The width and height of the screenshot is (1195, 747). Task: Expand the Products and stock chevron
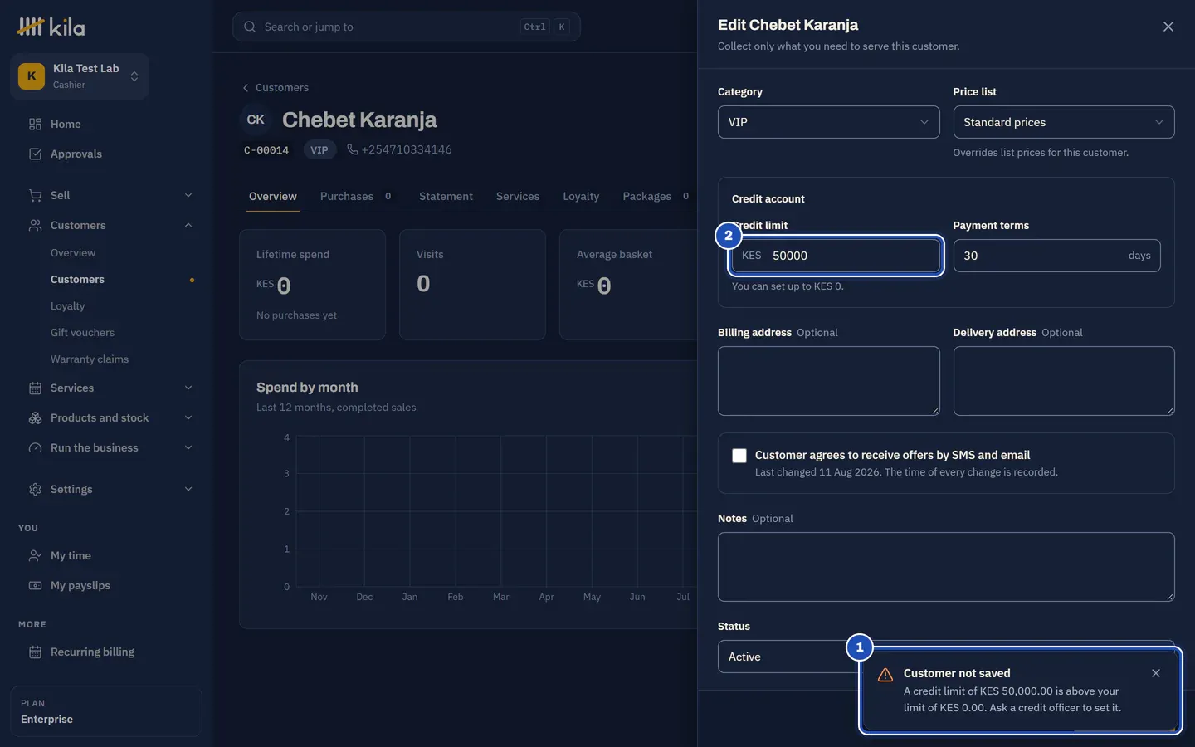(188, 418)
